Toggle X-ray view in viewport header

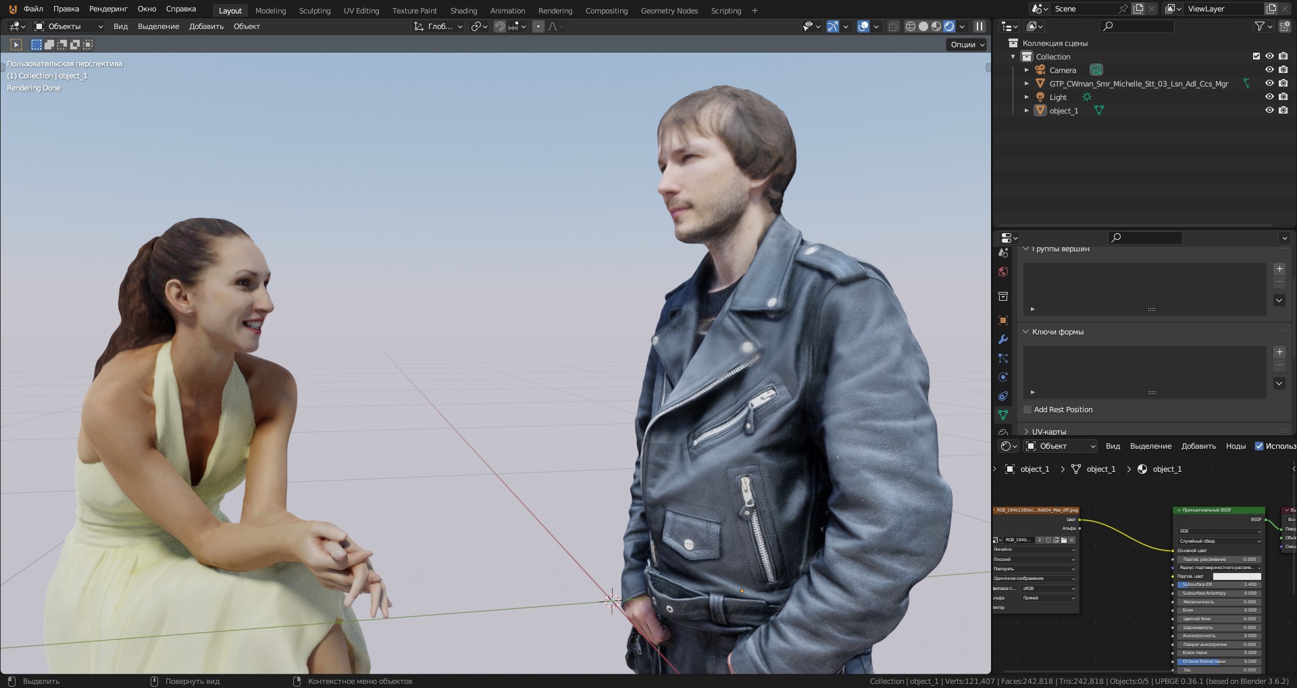click(x=893, y=26)
